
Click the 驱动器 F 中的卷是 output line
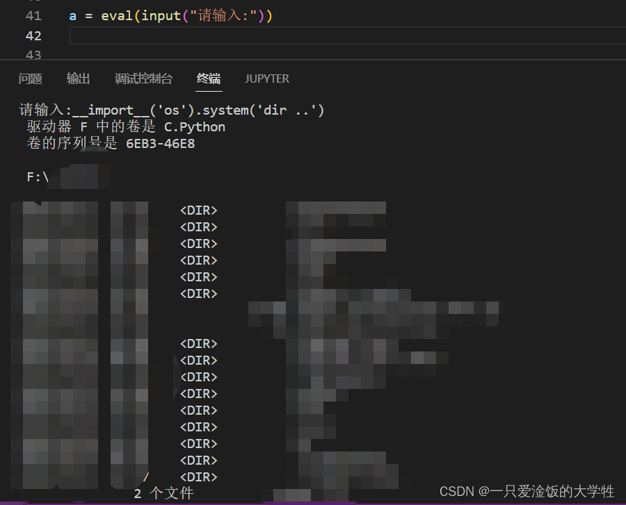[x=90, y=126]
